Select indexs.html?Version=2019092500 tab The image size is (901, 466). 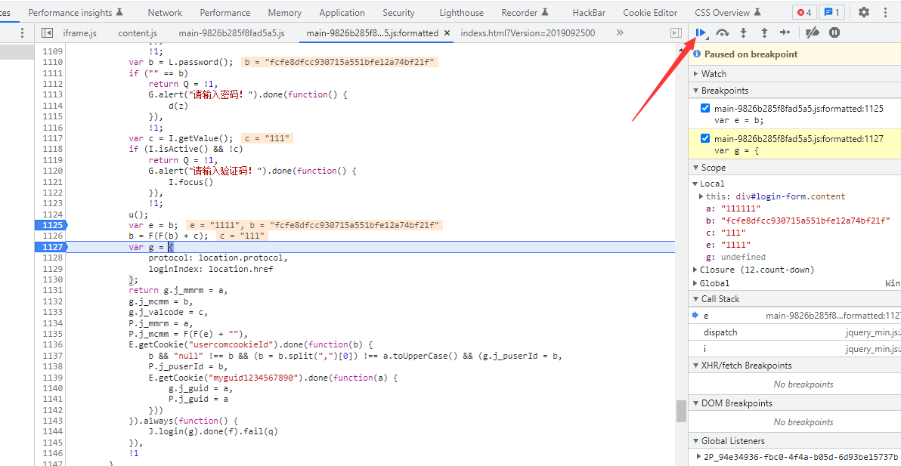point(528,33)
